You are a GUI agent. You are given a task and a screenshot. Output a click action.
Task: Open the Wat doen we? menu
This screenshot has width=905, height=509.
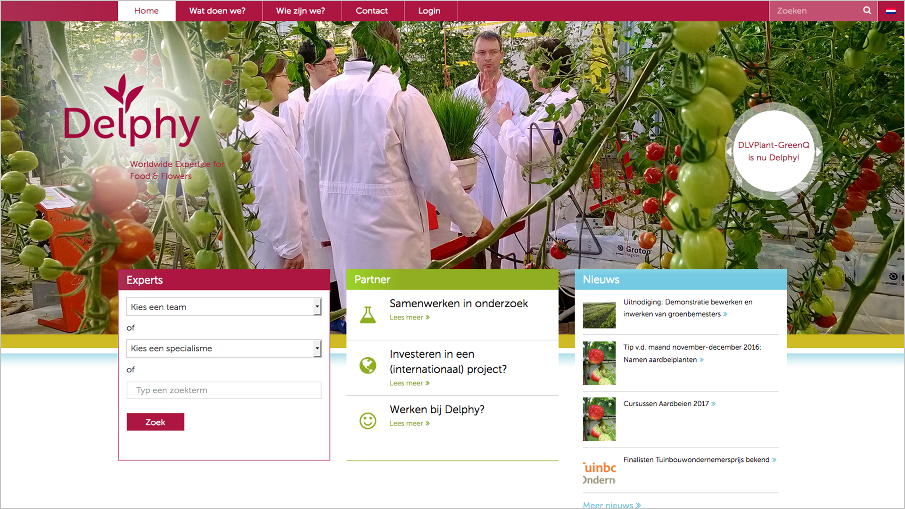(x=217, y=11)
